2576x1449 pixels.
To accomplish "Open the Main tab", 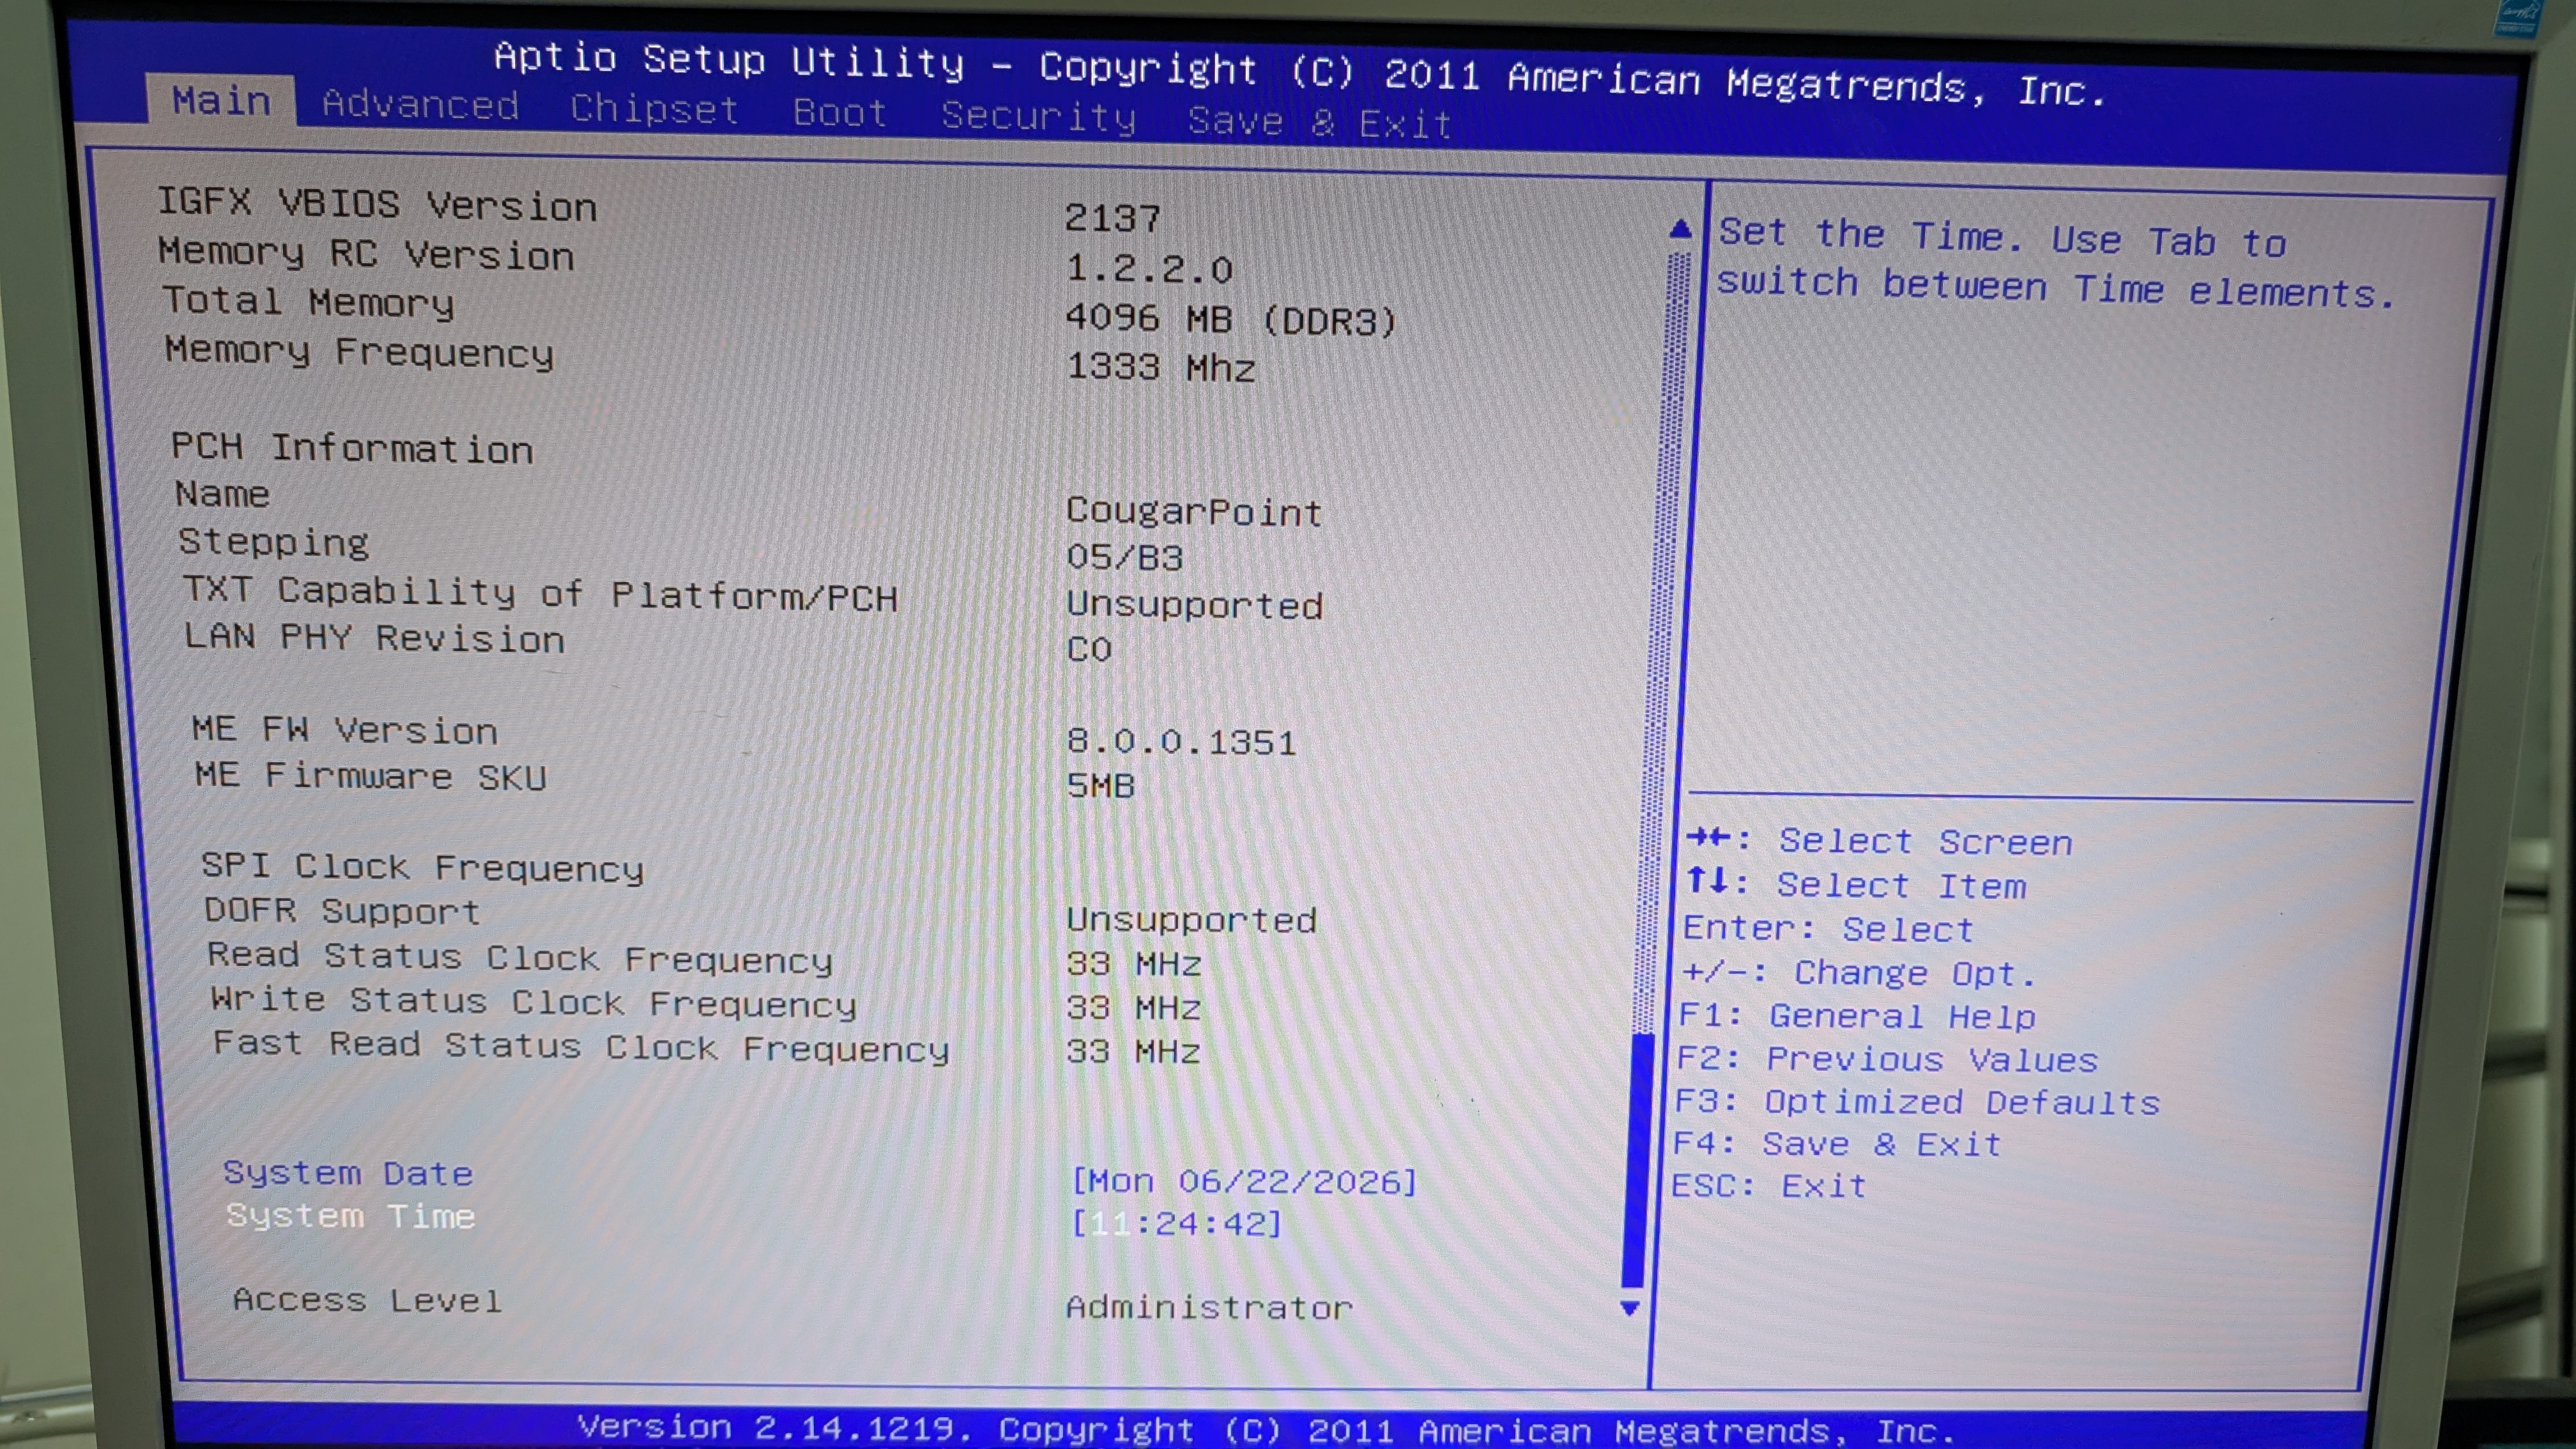I will [221, 101].
